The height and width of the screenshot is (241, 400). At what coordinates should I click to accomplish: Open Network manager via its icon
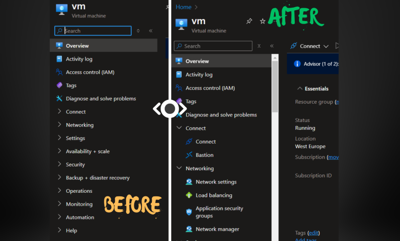click(x=189, y=229)
